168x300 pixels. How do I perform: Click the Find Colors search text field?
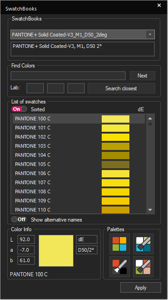(x=68, y=76)
